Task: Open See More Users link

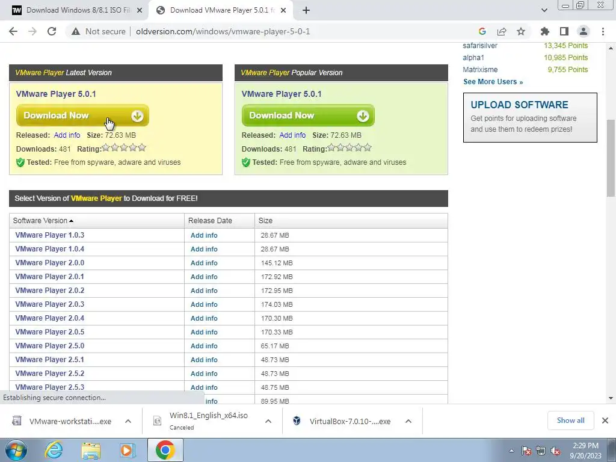Action: pos(493,82)
